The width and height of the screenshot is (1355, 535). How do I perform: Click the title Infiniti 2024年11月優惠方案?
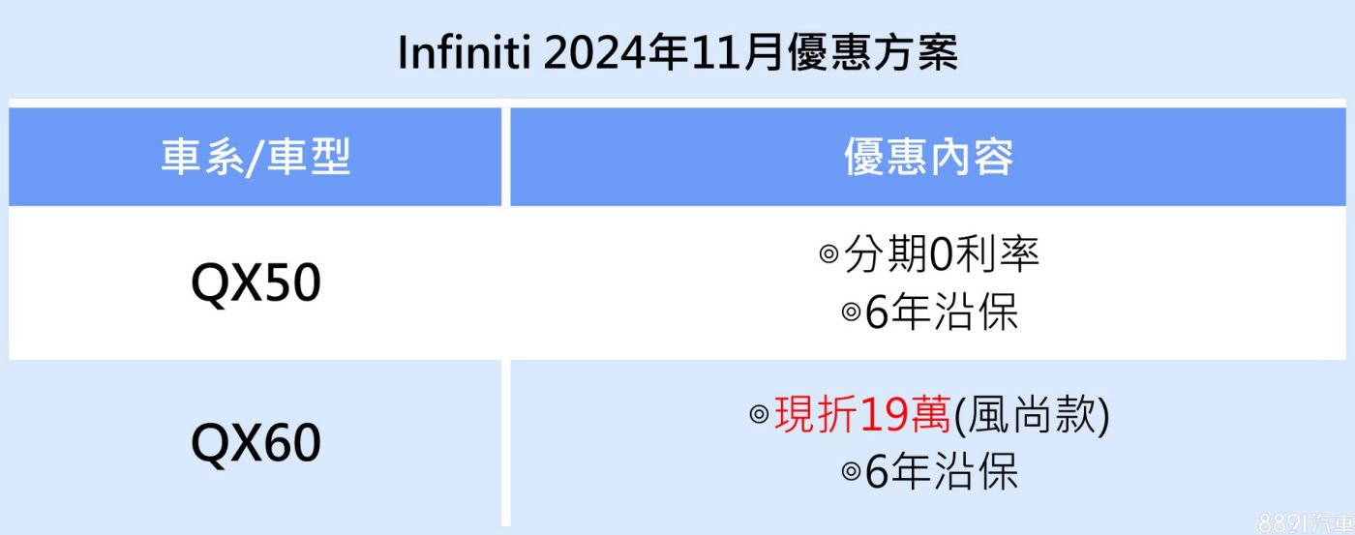tap(677, 53)
